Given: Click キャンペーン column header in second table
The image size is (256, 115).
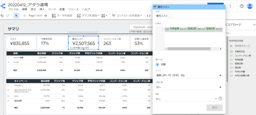Looking at the screenshot, I should pyautogui.click(x=20, y=81).
